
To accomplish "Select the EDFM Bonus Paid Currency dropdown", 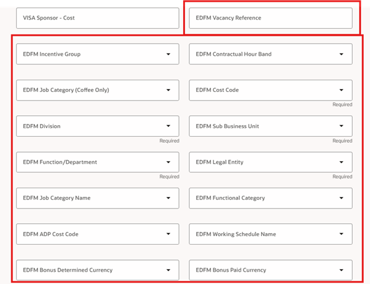I will pyautogui.click(x=270, y=270).
